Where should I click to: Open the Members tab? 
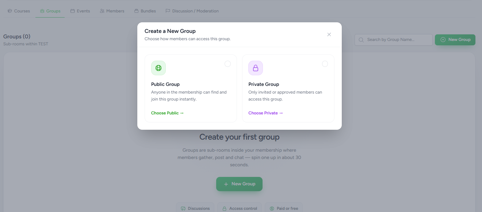point(112,11)
